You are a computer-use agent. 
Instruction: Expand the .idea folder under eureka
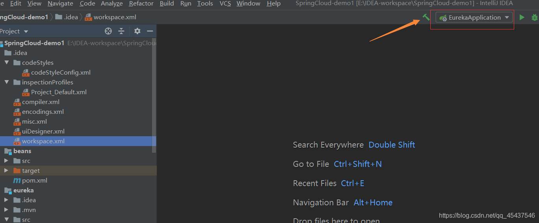[x=6, y=200]
